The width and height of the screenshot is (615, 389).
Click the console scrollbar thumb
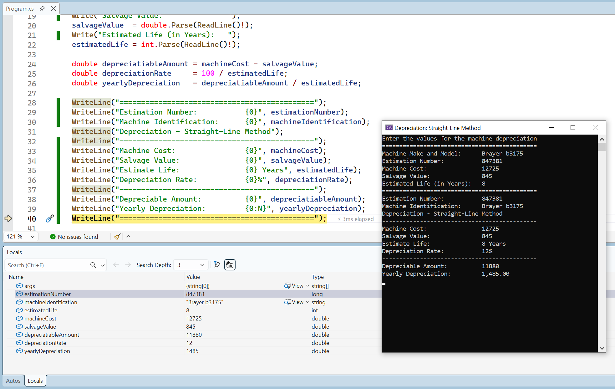pyautogui.click(x=602, y=147)
